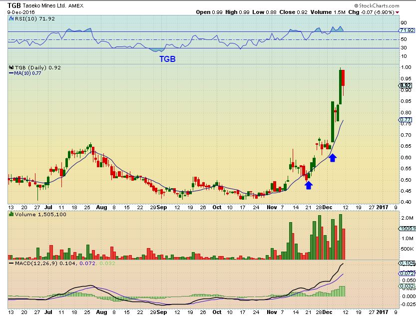This screenshot has width=416, height=317.
Task: Click the Volume 1,505,100 legend text
Action: 40,214
